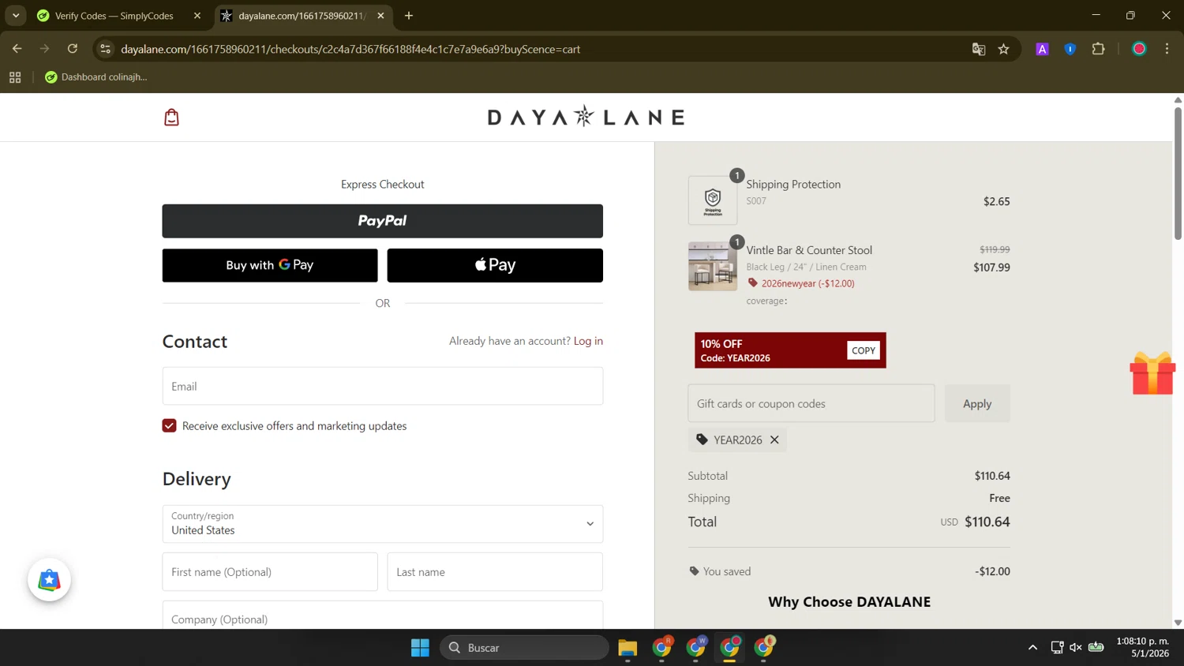Bookmark this page with the star icon
Screen dimensions: 1184x666
[x=1003, y=49]
